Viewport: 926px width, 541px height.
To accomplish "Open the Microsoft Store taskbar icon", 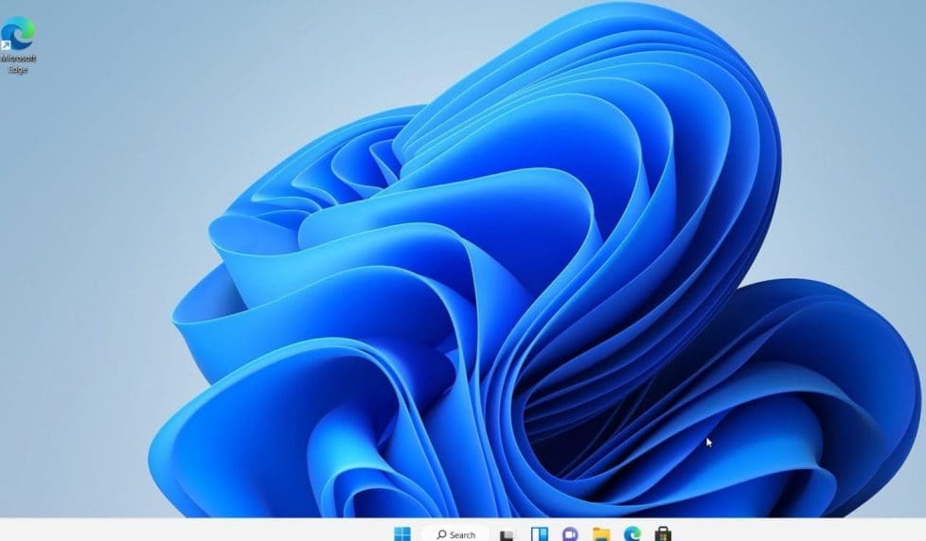I will click(x=663, y=534).
